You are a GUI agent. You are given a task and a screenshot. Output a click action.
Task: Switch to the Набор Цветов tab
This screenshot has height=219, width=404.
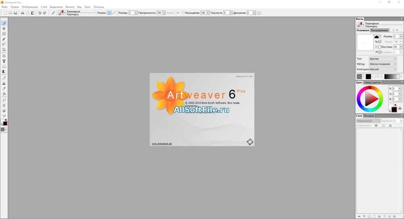coord(372,82)
